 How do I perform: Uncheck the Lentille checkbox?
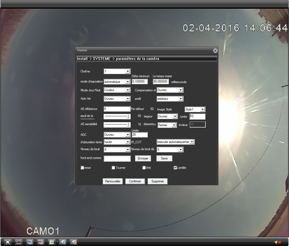point(175,167)
